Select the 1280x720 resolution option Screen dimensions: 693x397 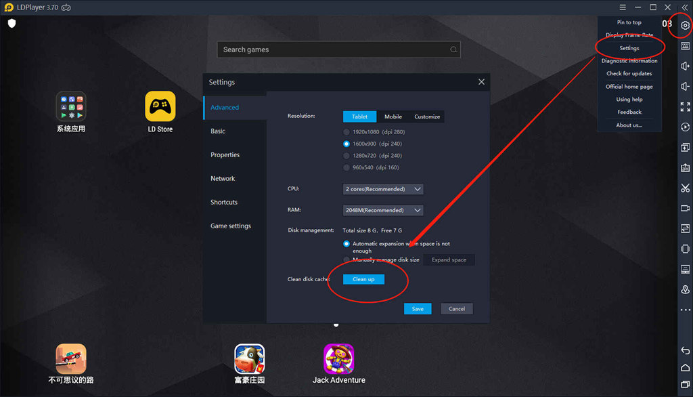(347, 155)
